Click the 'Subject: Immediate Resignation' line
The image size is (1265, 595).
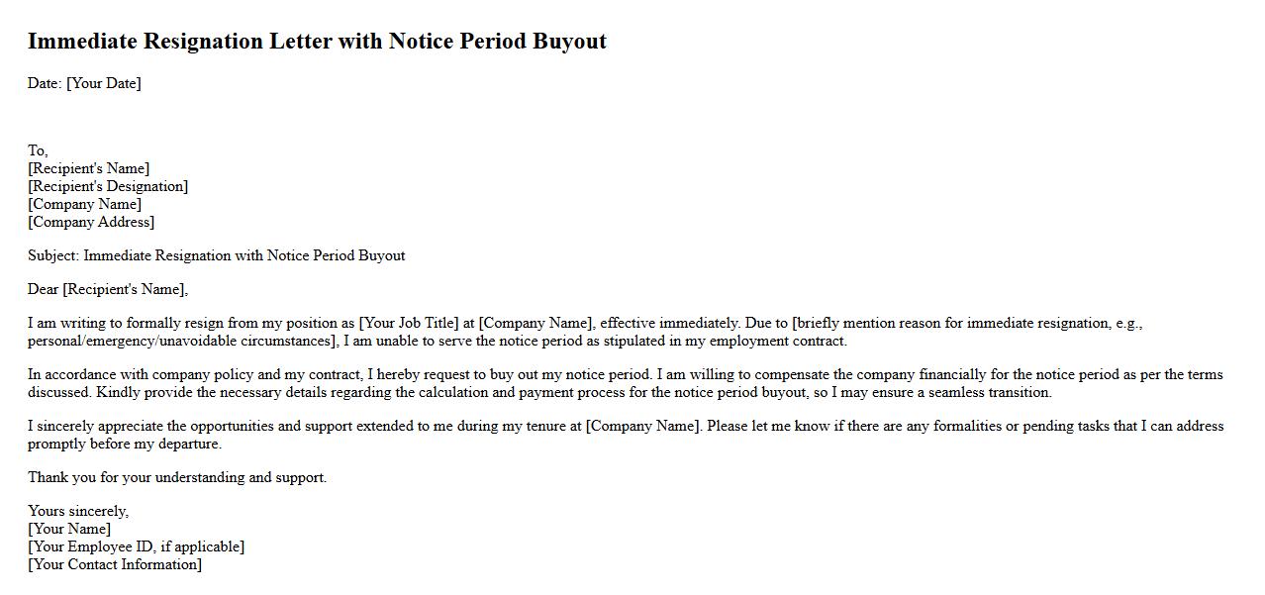(x=216, y=255)
